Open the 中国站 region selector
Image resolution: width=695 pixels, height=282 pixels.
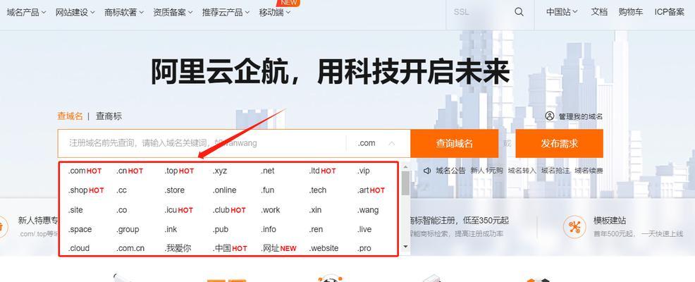562,12
